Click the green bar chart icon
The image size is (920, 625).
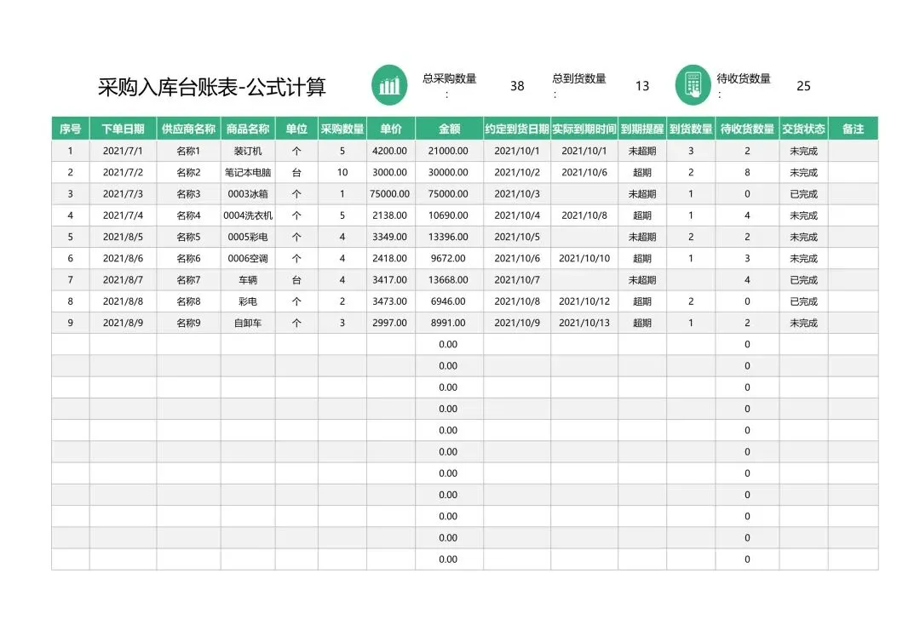point(389,85)
